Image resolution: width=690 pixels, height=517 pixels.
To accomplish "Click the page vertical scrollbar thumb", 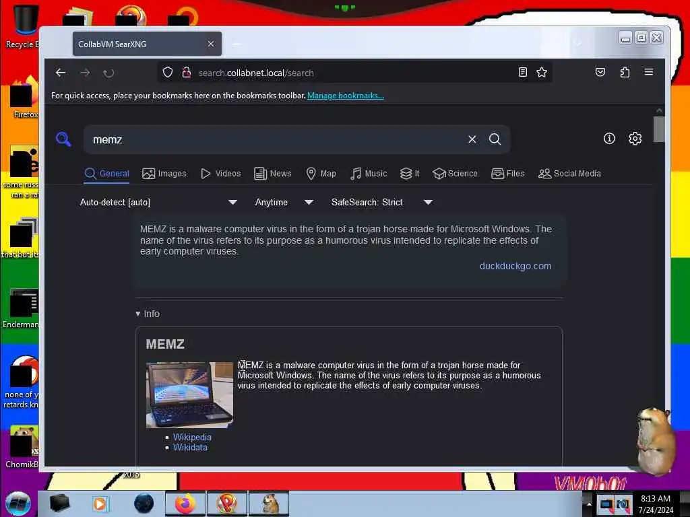I will pyautogui.click(x=659, y=129).
